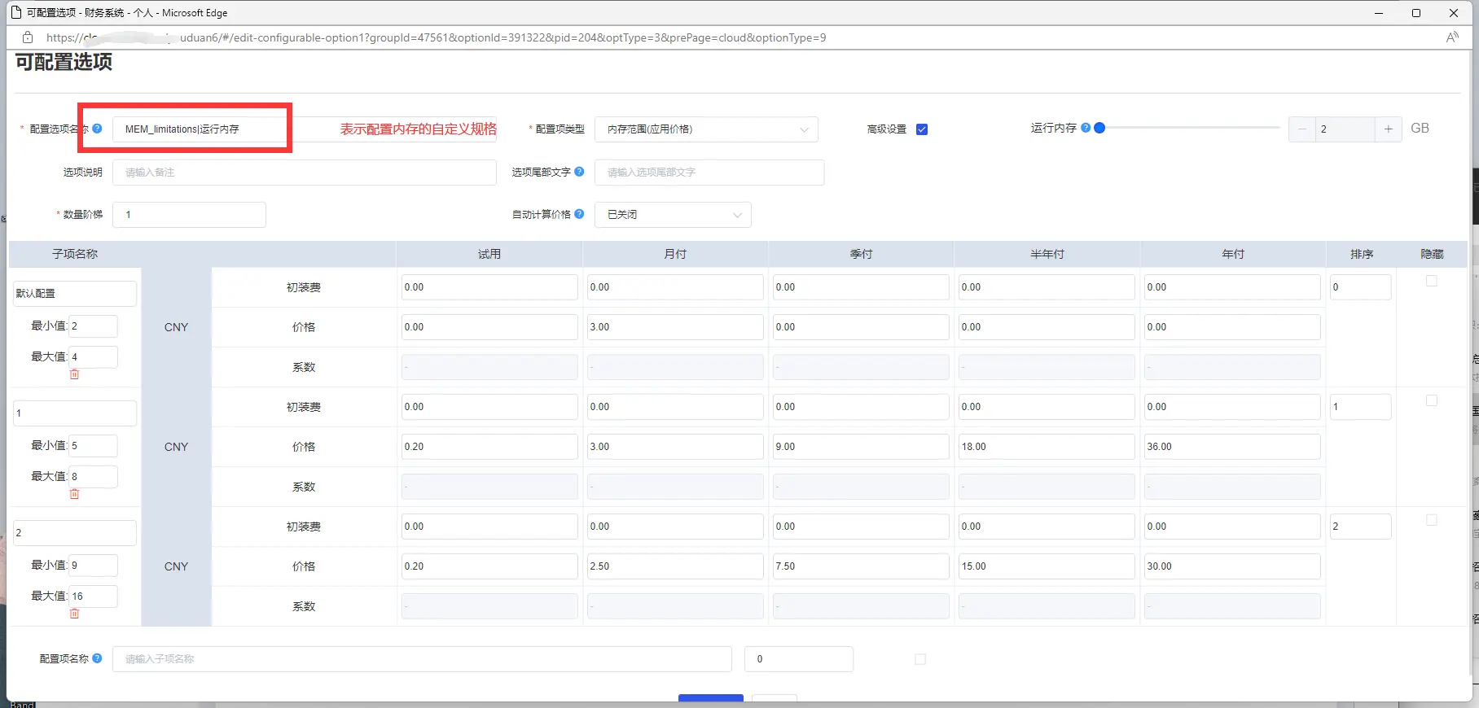Decrease 运行内存 value with minus button
The height and width of the screenshot is (708, 1479).
[1301, 129]
